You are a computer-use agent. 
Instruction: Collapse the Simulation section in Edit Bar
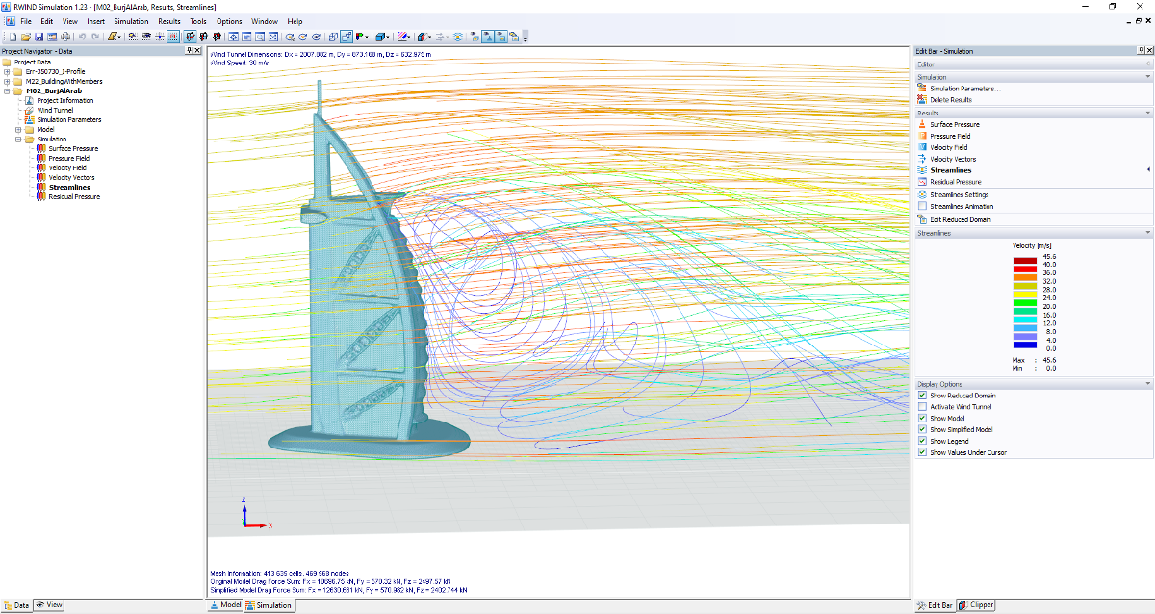click(x=1147, y=77)
